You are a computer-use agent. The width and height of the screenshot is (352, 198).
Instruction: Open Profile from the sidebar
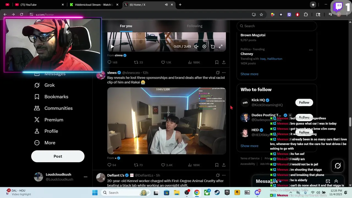point(46,131)
